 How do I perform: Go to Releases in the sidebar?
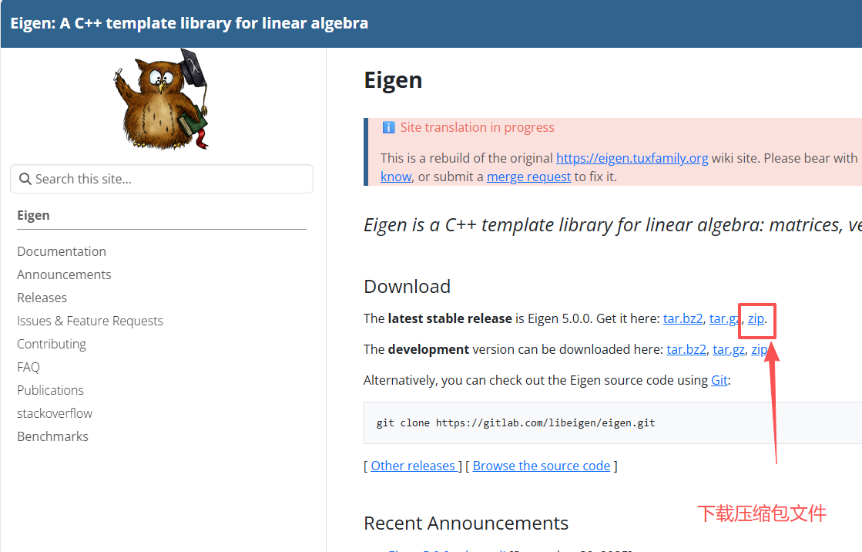coord(42,298)
